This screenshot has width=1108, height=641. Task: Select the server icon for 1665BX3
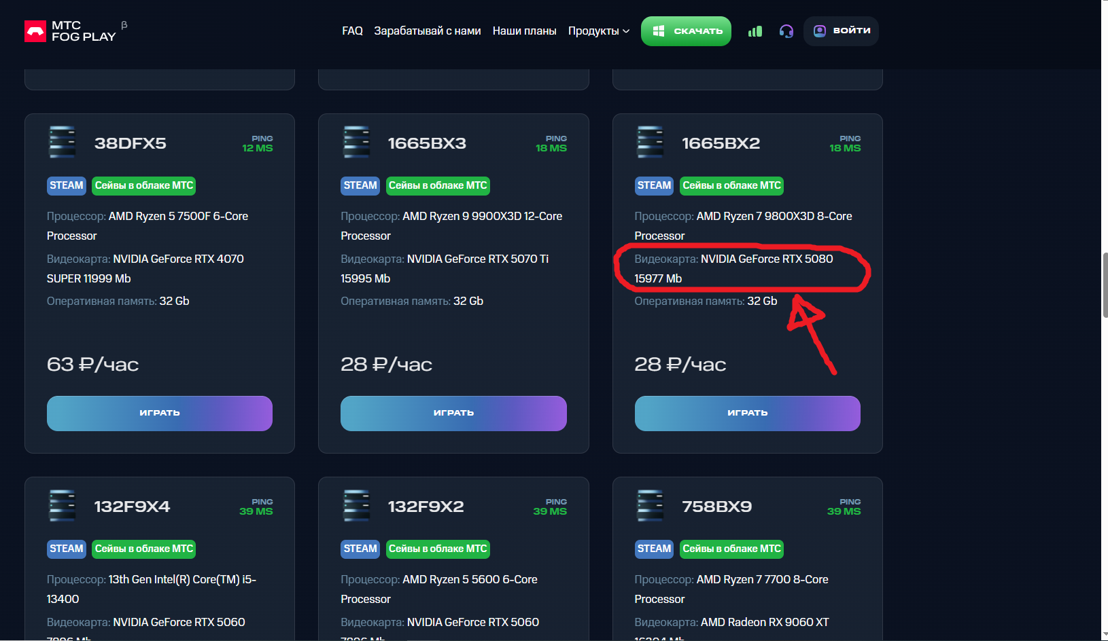pos(356,143)
